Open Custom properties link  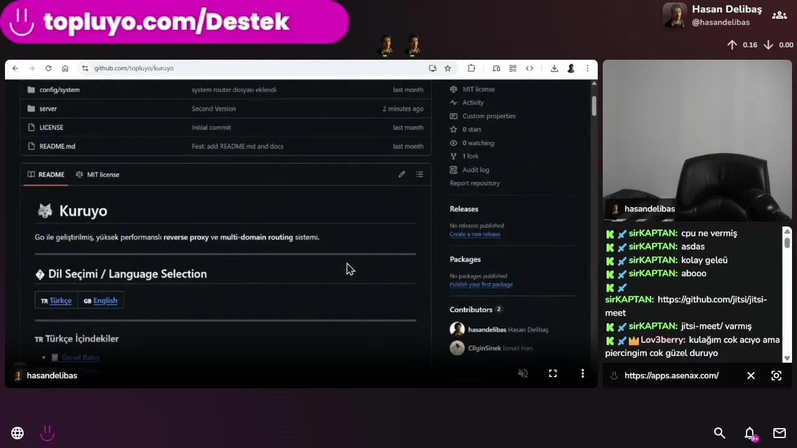[x=489, y=116]
